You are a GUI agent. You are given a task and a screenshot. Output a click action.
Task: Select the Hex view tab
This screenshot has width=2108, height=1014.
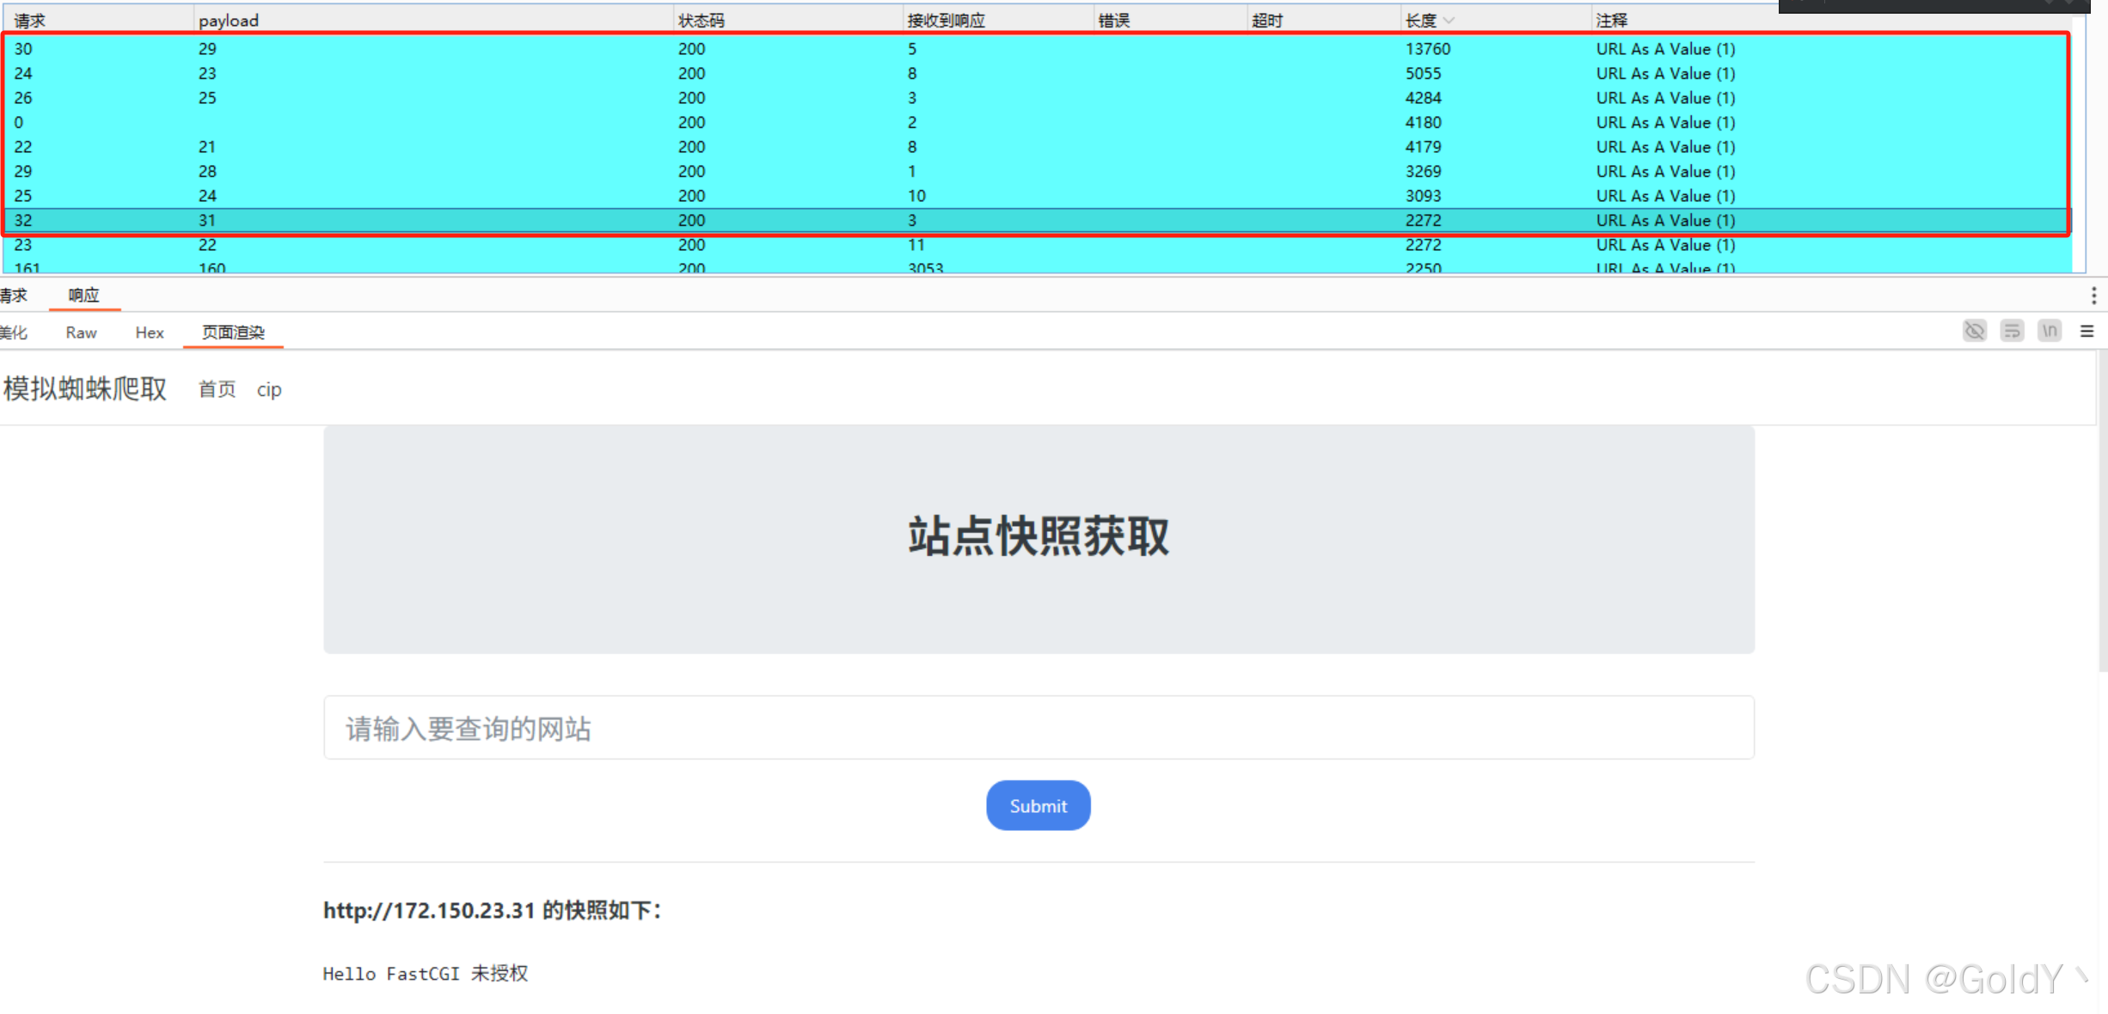point(149,333)
